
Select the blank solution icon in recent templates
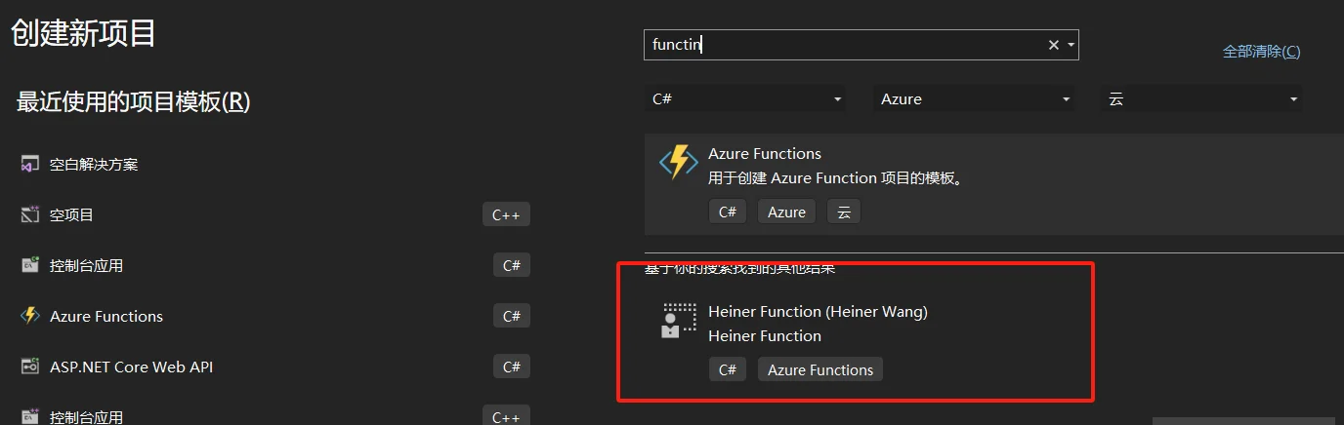(30, 164)
